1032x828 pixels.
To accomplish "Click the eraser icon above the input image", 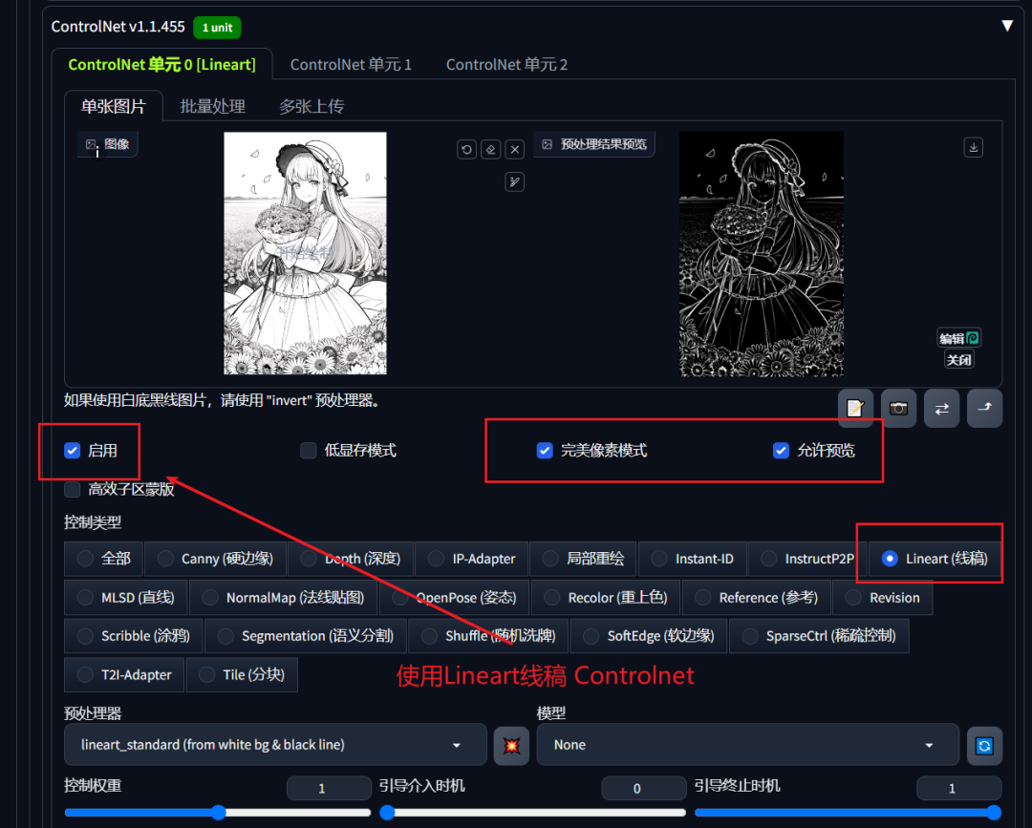I will 490,149.
